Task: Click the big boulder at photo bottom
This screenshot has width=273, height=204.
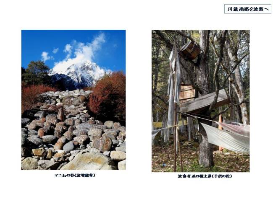Action: pos(89,161)
